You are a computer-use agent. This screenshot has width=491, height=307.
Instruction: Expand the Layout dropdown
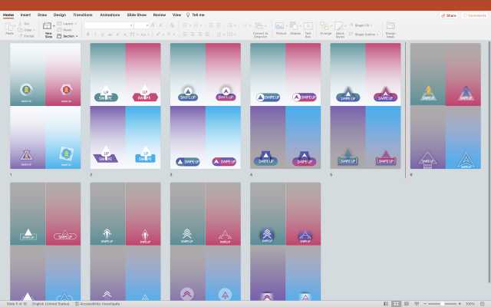(69, 24)
